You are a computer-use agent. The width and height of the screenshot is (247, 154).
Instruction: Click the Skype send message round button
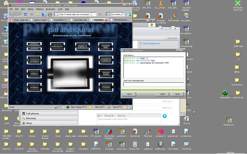165,116
